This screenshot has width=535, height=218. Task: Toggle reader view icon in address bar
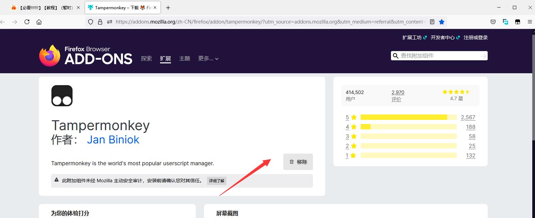click(x=432, y=22)
